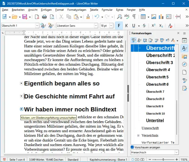The image size is (189, 162).
Task: Toggle outline folding for 'Wir haben immer noch Blindtext'
Action: [22, 109]
